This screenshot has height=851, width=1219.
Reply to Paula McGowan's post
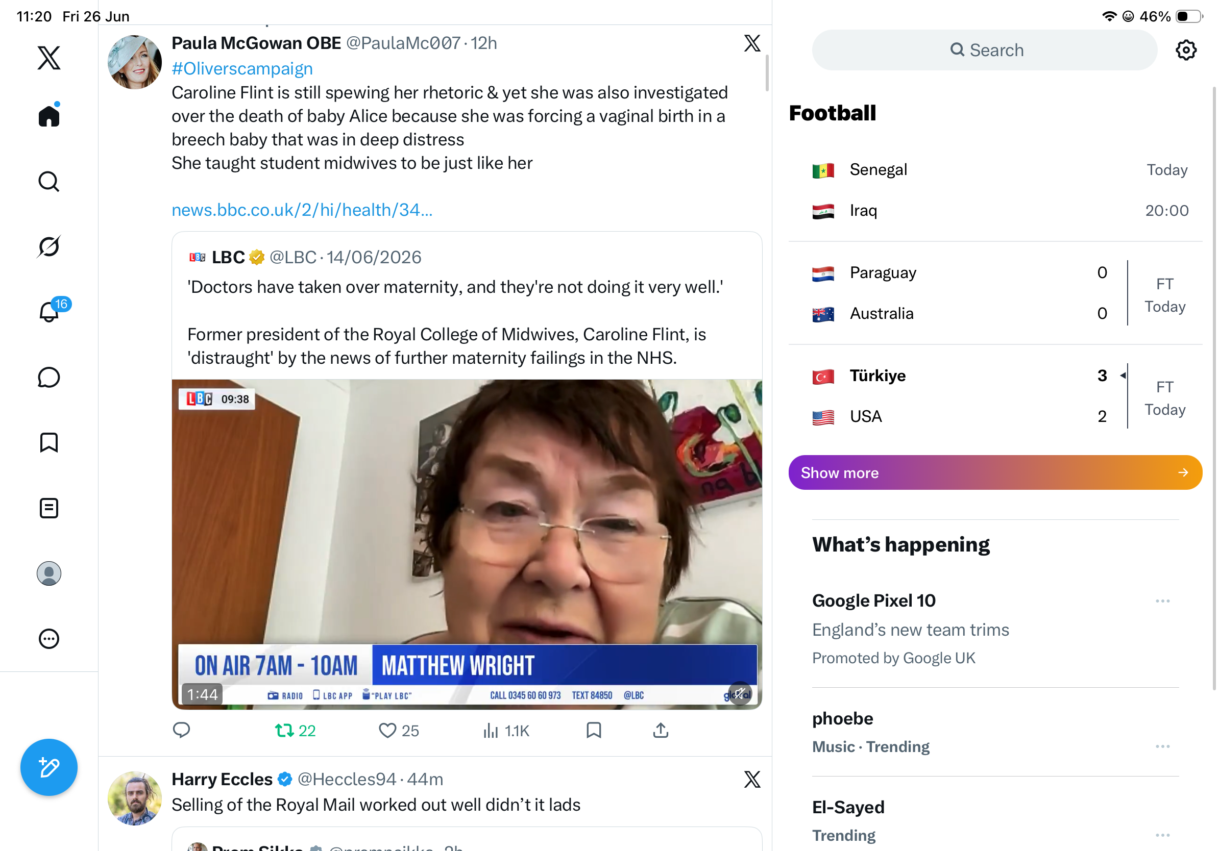(182, 731)
